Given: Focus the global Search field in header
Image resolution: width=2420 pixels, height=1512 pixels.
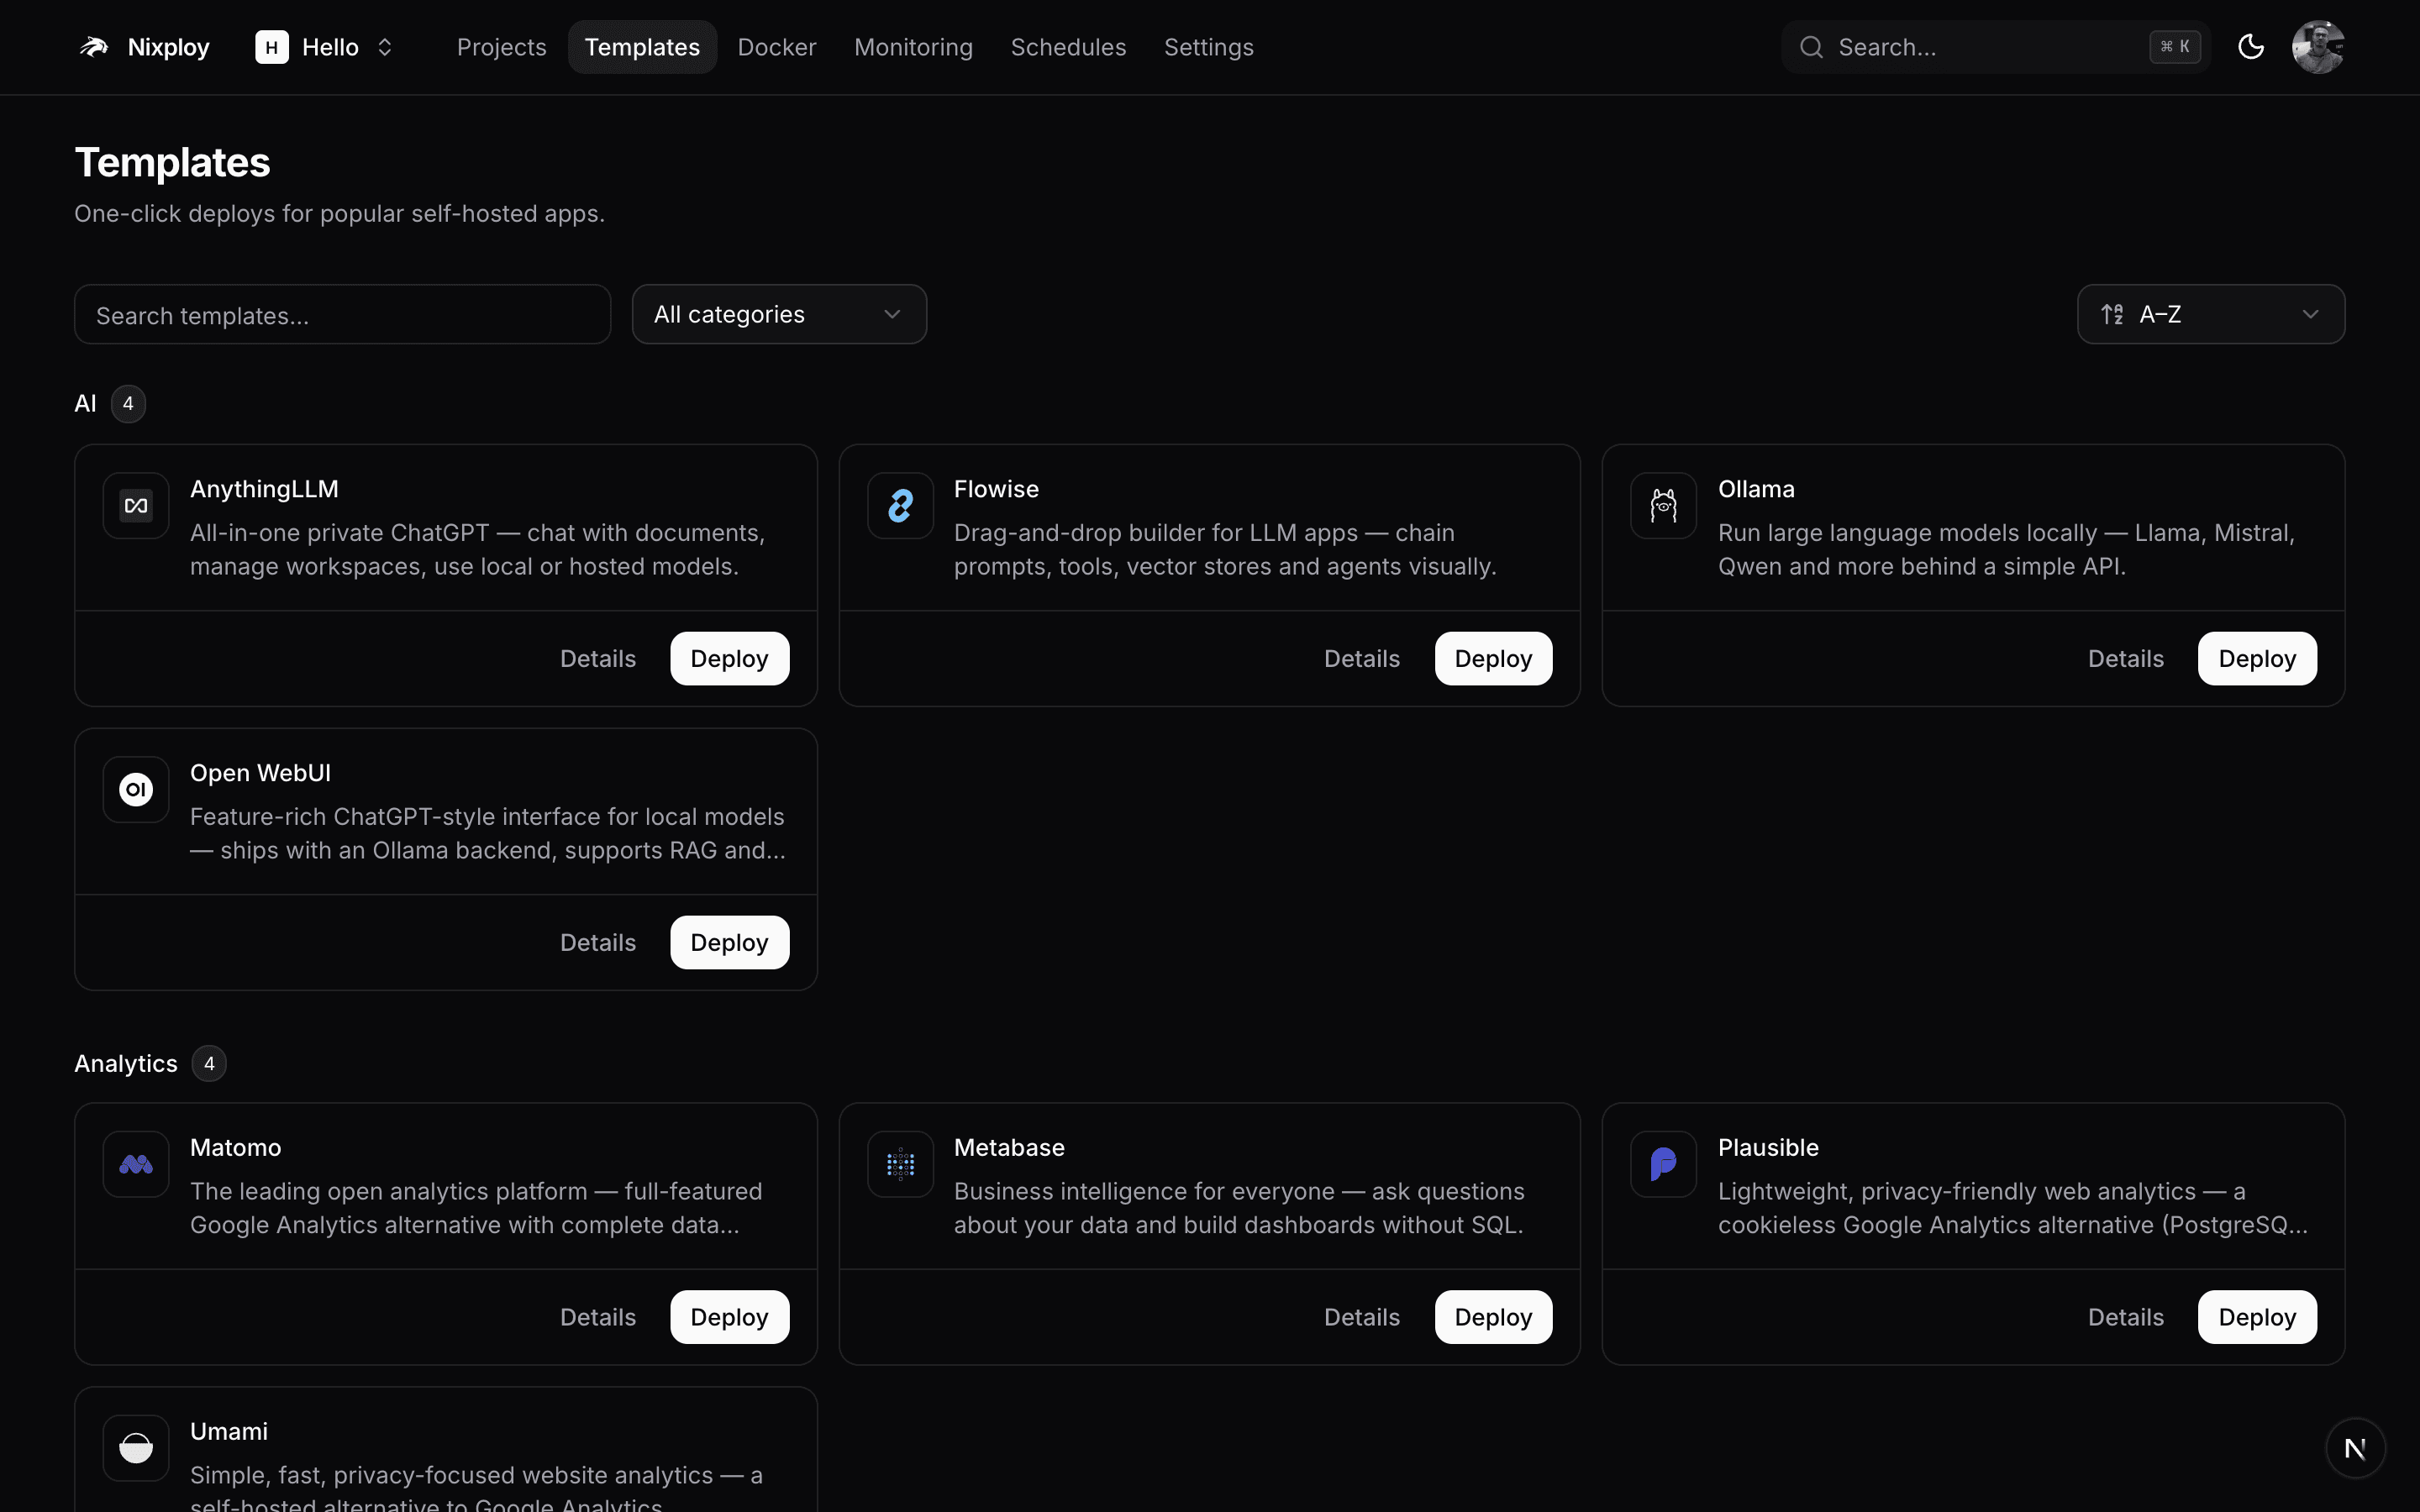Looking at the screenshot, I should point(1995,47).
